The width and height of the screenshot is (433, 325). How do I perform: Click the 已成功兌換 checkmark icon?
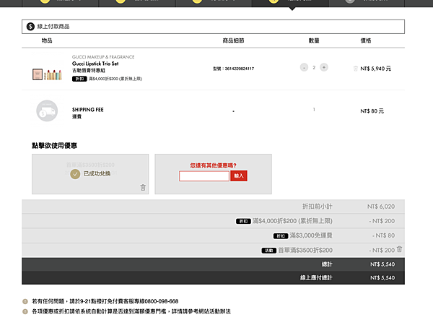tap(75, 174)
